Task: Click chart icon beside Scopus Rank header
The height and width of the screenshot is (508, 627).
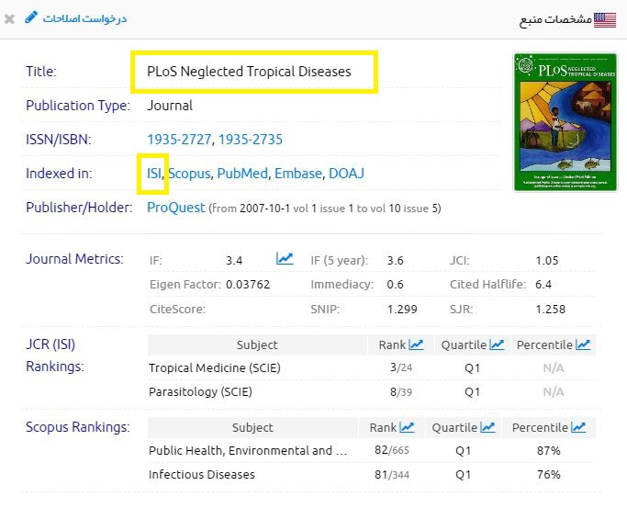Action: [x=407, y=427]
